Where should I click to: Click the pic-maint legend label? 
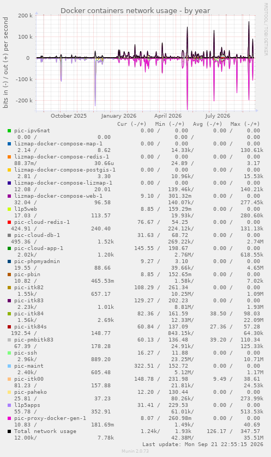click(29, 366)
